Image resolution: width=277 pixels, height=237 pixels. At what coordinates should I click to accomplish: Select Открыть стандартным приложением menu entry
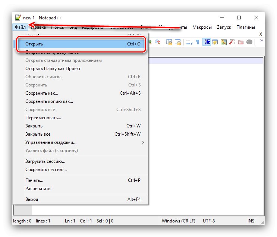pos(81,60)
